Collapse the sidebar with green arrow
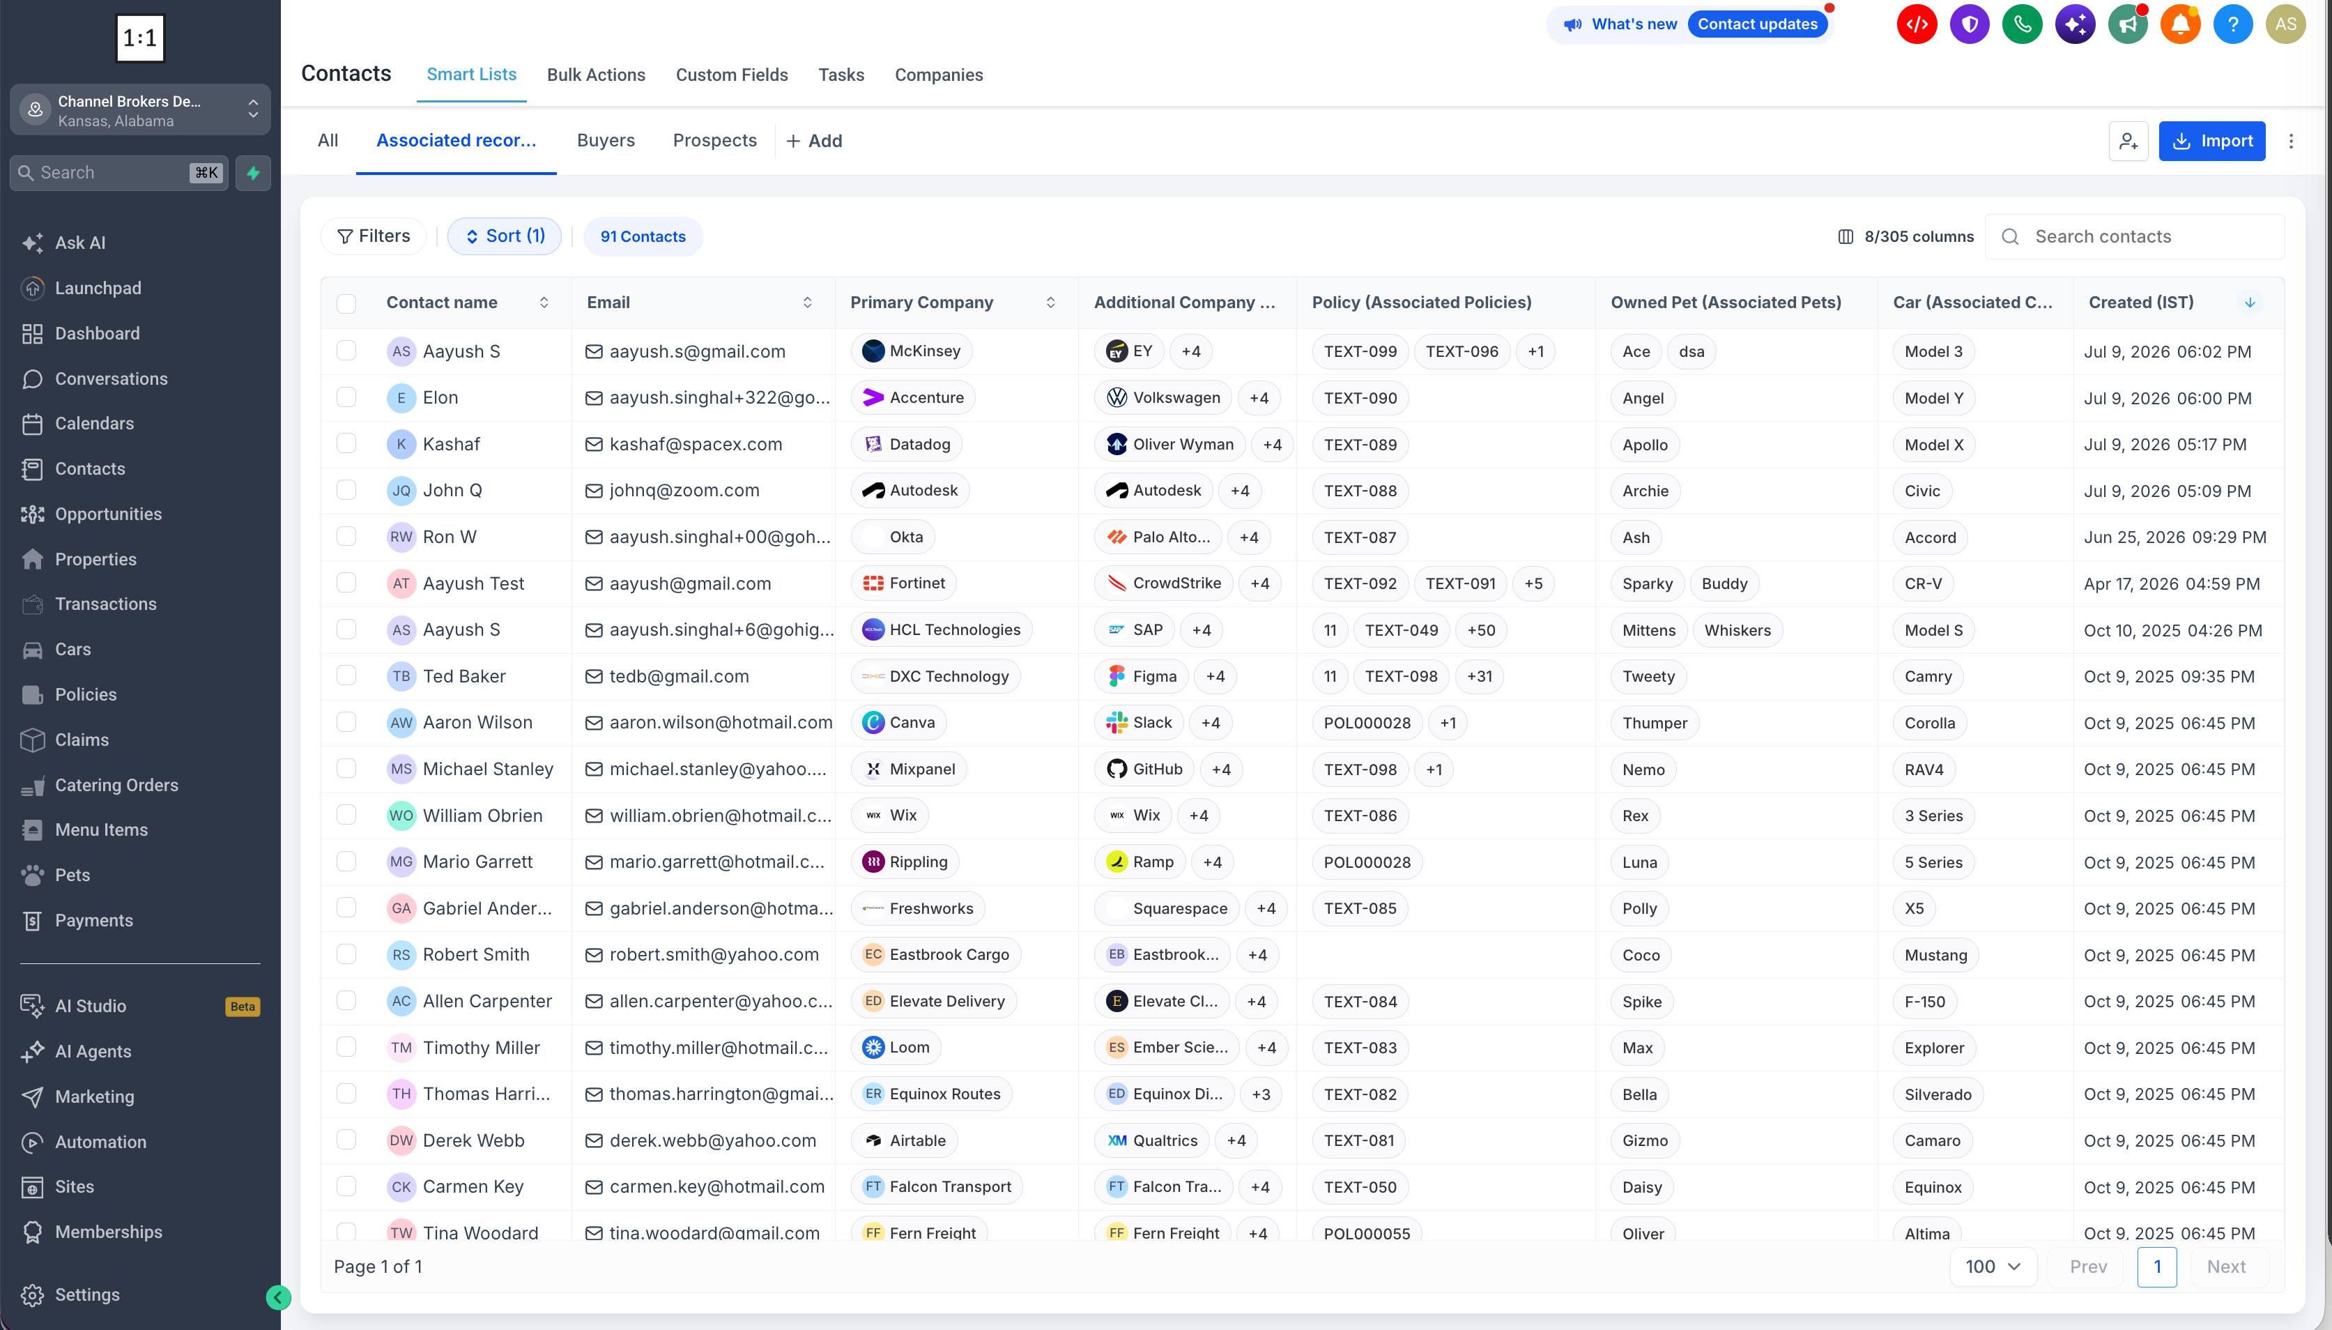Screen dimensions: 2332x1330 tap(277, 1297)
